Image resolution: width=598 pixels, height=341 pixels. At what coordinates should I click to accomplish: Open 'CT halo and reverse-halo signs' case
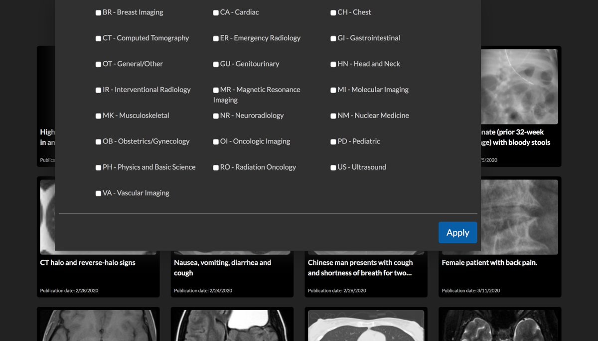(88, 262)
